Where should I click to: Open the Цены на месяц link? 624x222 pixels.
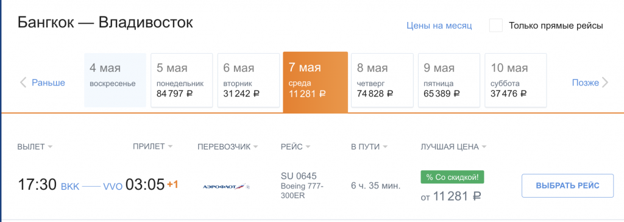point(439,26)
